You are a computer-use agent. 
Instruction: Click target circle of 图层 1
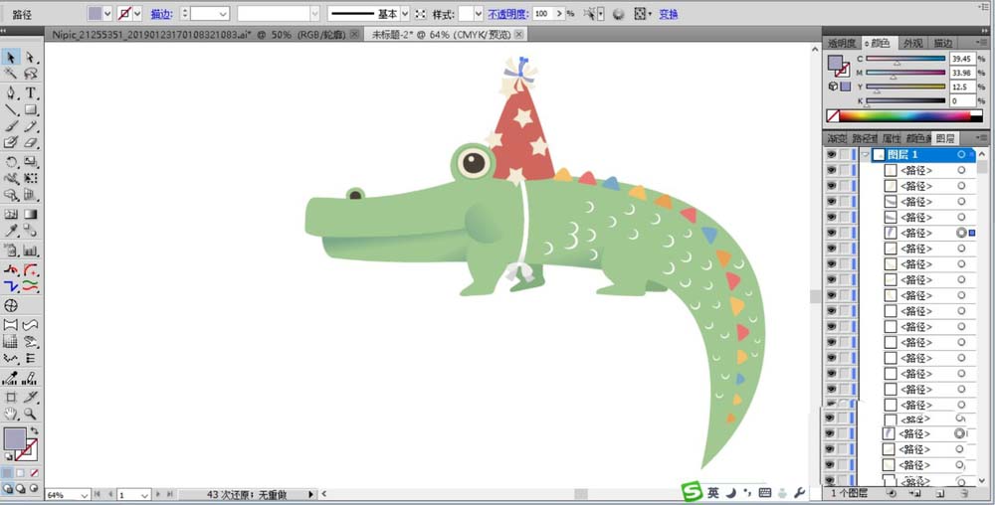coord(961,155)
